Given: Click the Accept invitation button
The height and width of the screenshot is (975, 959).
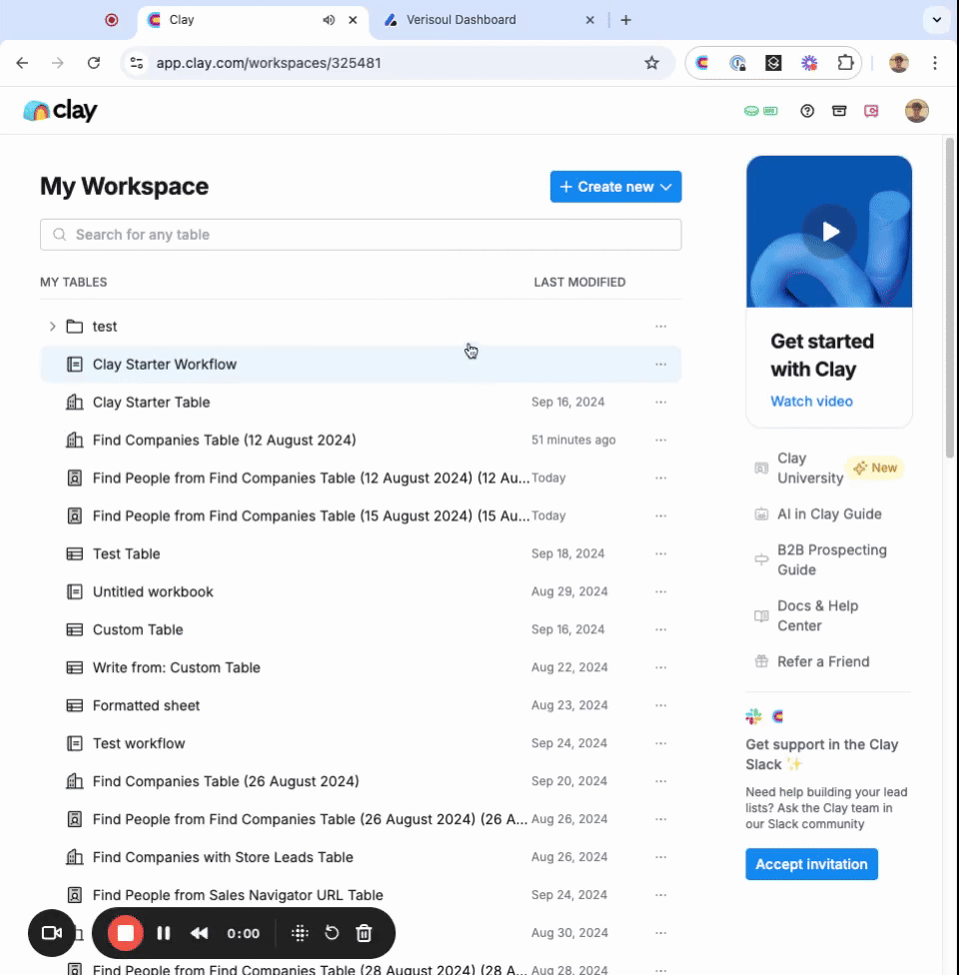Looking at the screenshot, I should 811,864.
